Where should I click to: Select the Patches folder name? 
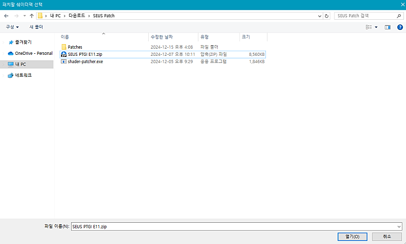pos(75,47)
